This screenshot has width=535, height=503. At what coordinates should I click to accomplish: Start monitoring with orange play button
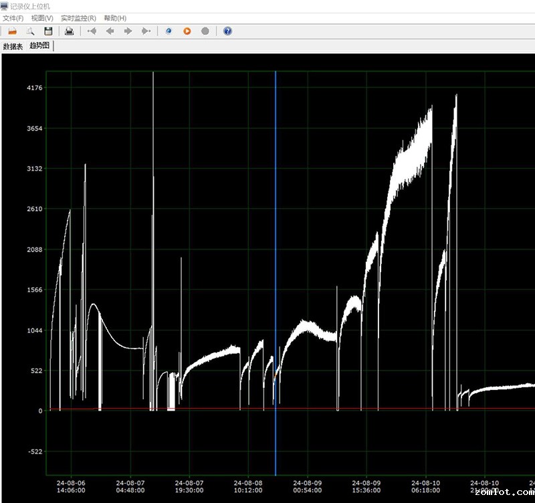tap(187, 31)
